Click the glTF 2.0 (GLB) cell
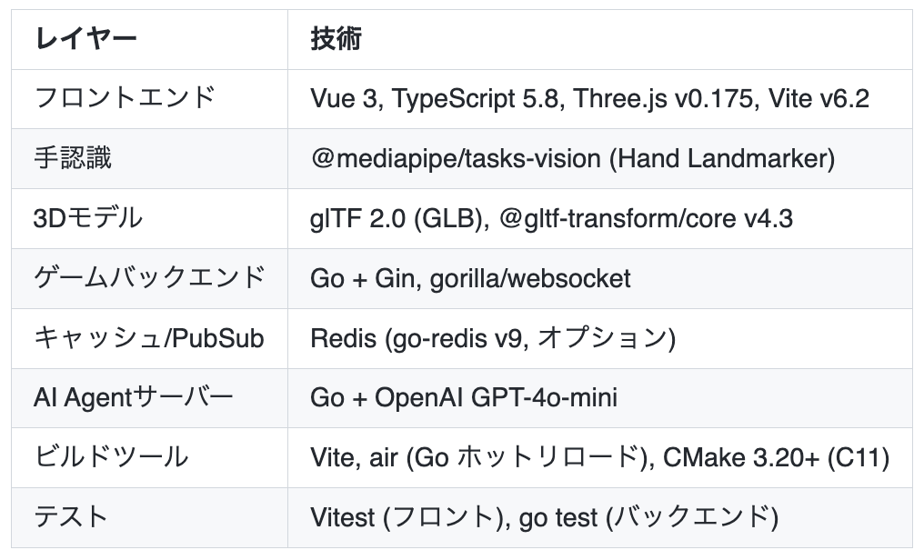 (x=396, y=218)
